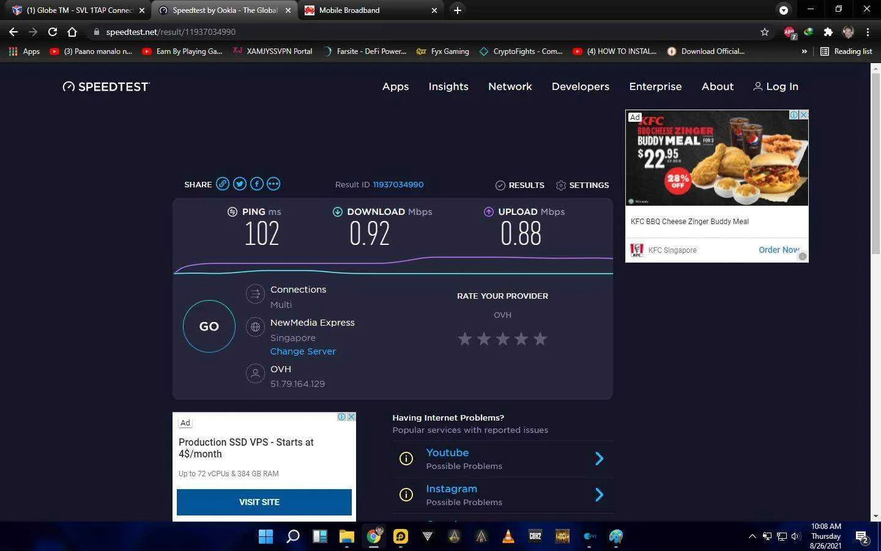Viewport: 881px width, 551px height.
Task: Open the Developers menu
Action: 581,86
